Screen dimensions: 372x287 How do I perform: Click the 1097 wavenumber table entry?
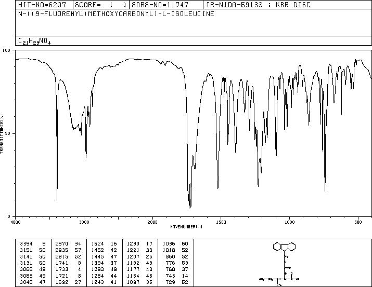pyautogui.click(x=133, y=282)
